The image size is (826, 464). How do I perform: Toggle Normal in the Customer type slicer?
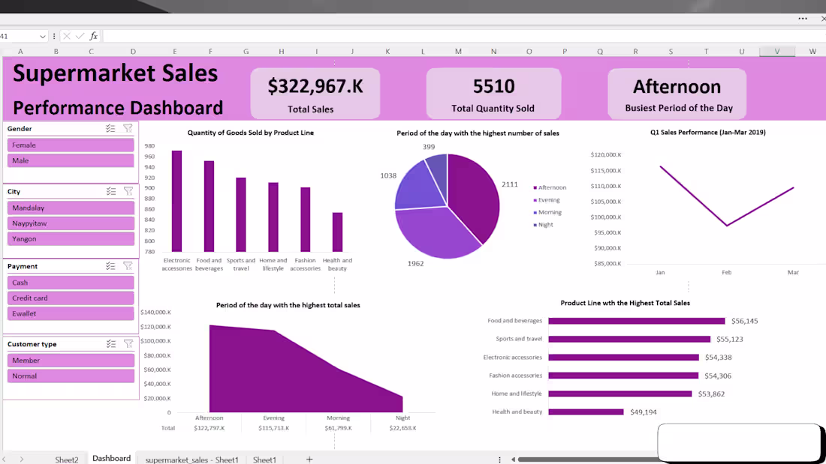(x=71, y=376)
